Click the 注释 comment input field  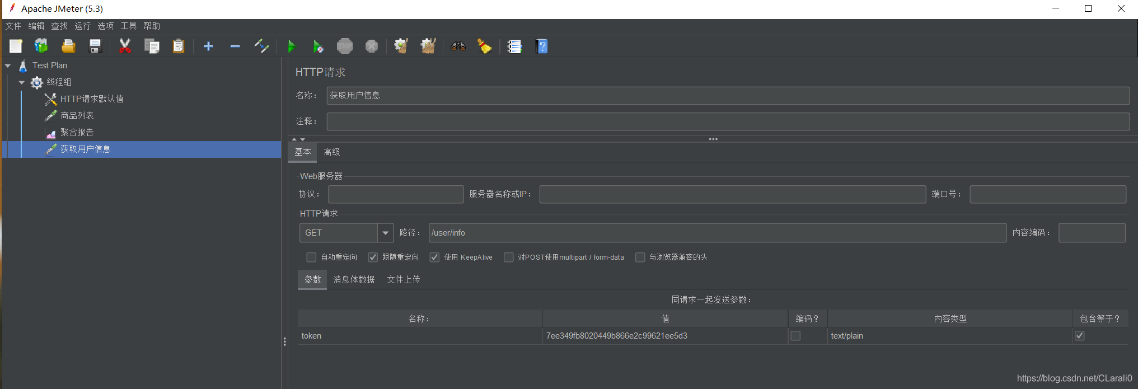click(x=728, y=121)
